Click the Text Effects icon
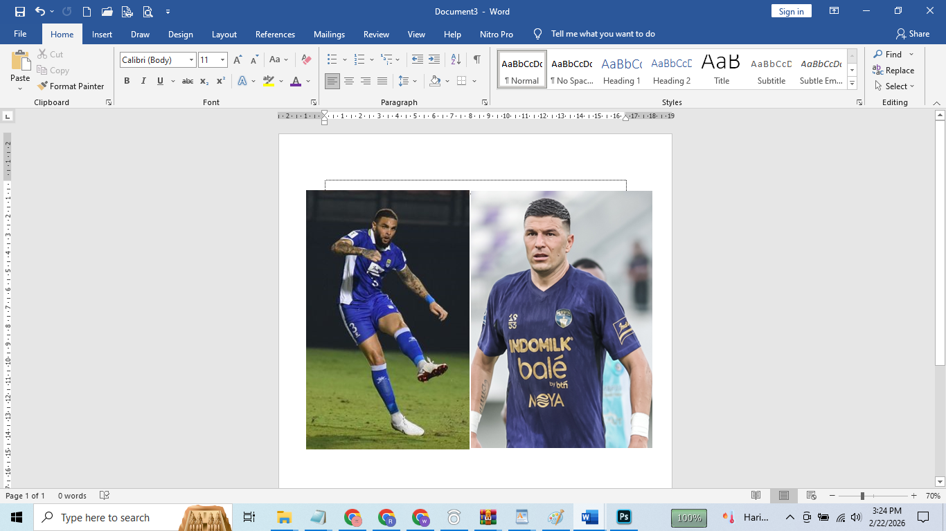The image size is (946, 531). [x=242, y=82]
